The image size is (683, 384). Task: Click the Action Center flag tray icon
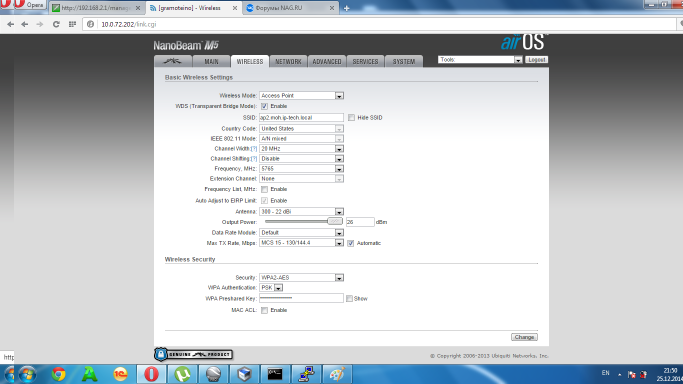click(x=632, y=374)
